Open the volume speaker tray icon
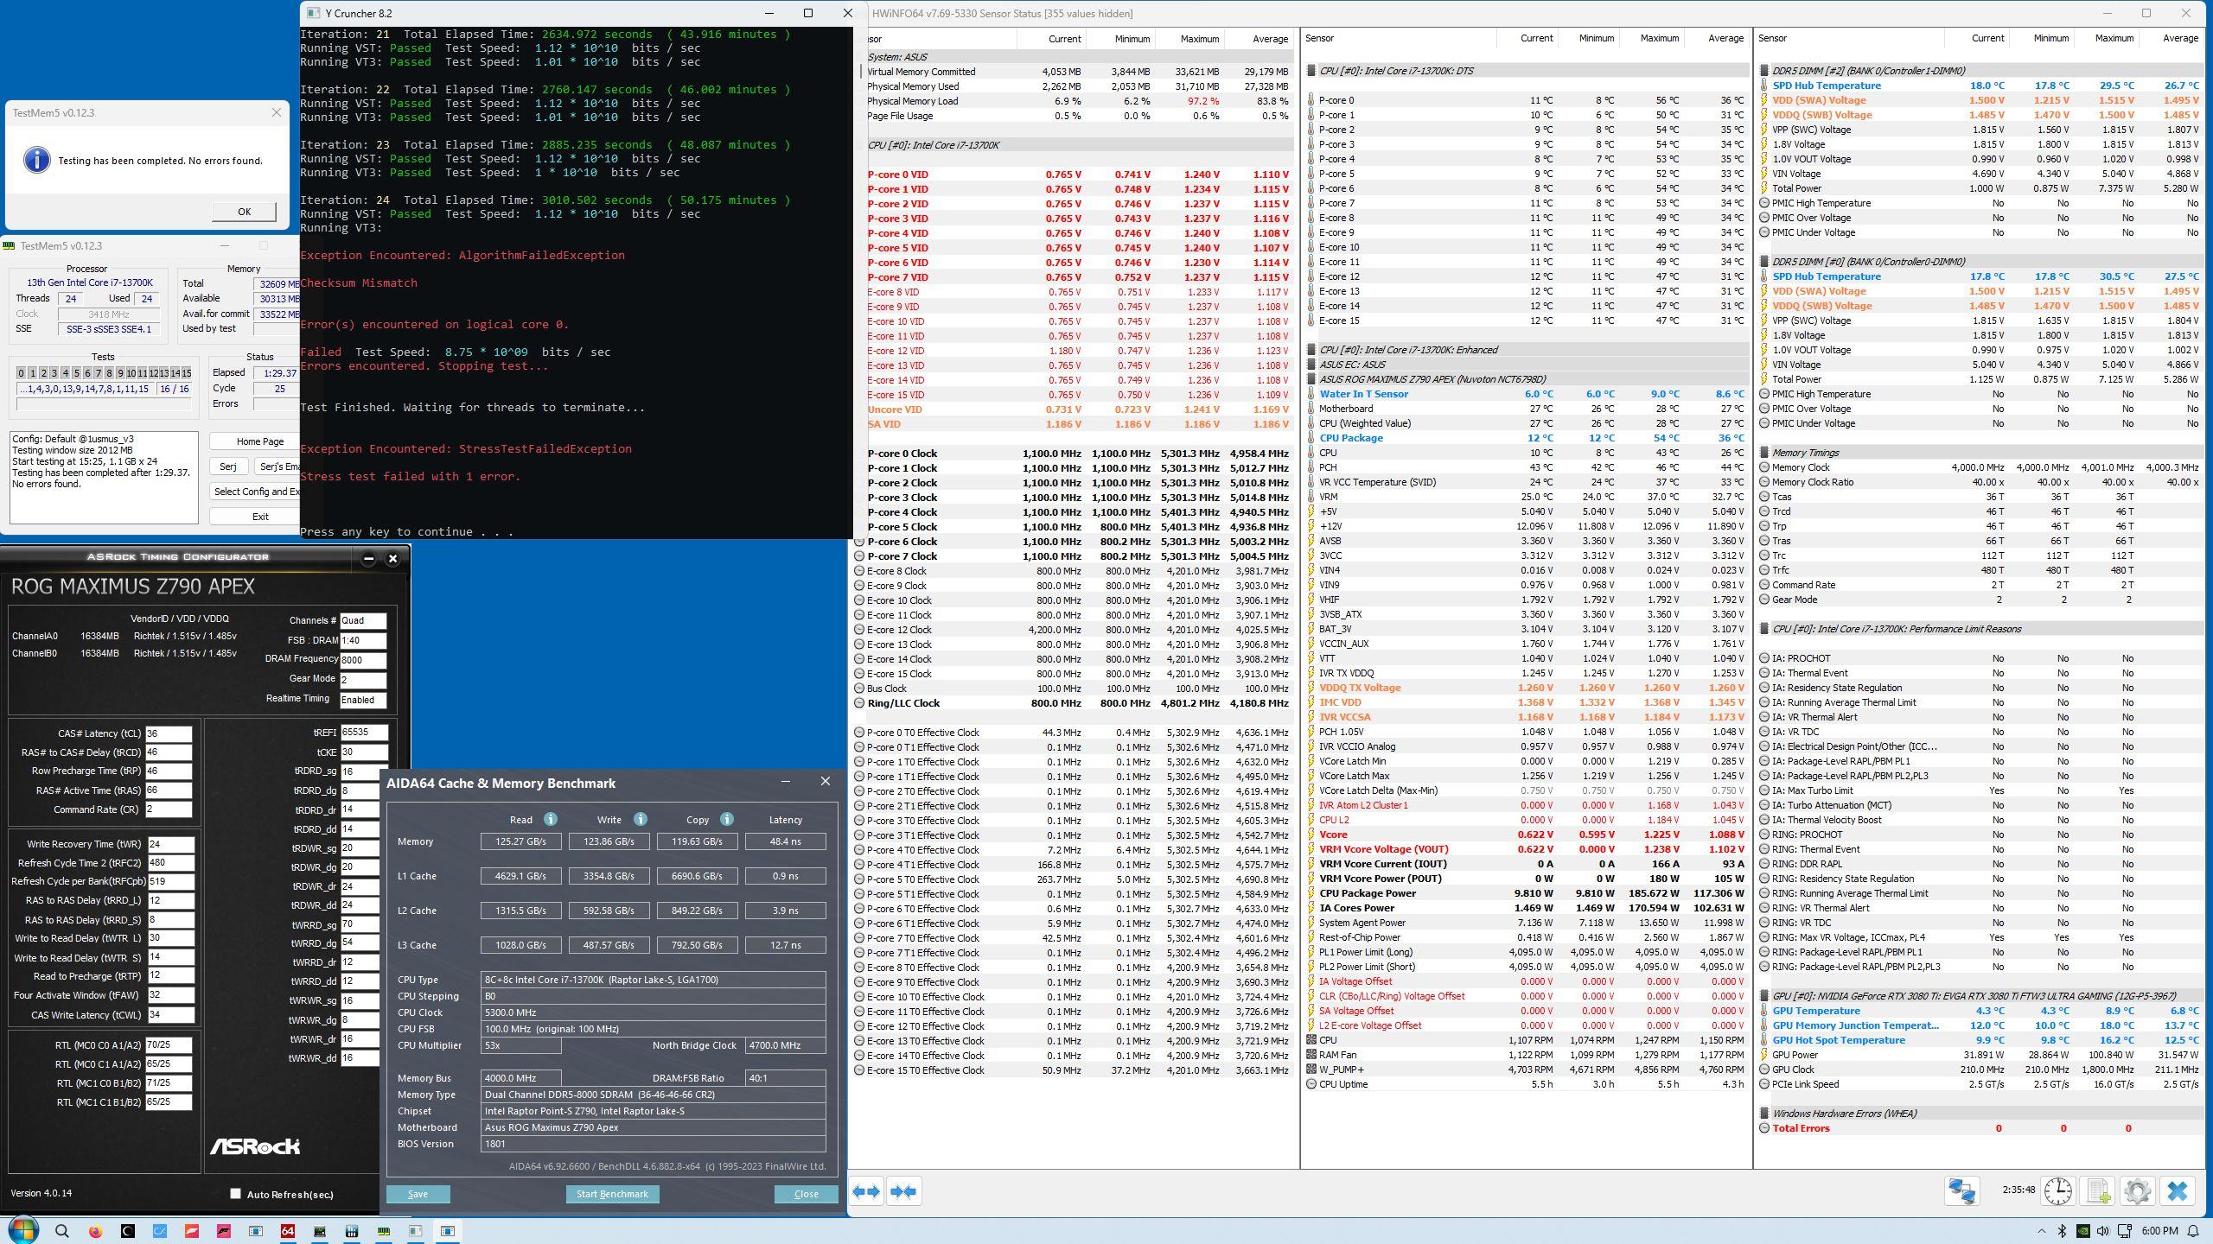The image size is (2213, 1244). [x=2103, y=1231]
